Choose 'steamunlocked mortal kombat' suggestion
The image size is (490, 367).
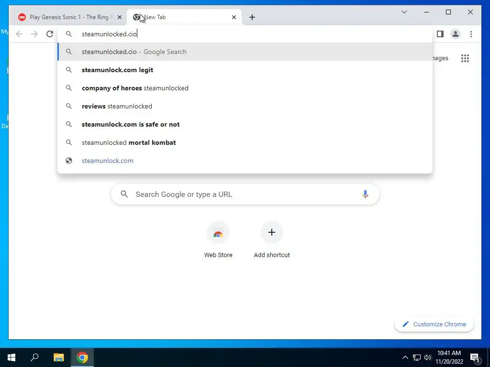pos(245,142)
